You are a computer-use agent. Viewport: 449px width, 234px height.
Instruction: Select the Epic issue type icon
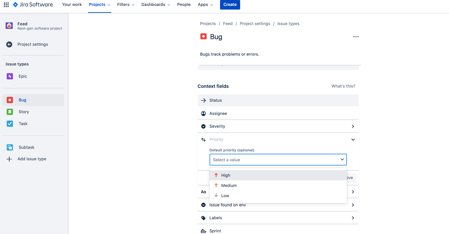pos(10,76)
